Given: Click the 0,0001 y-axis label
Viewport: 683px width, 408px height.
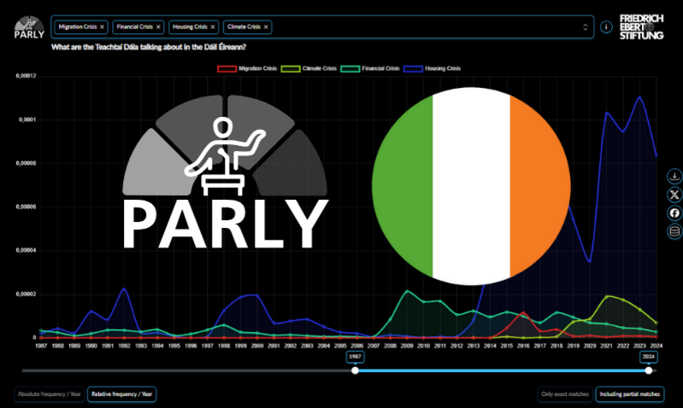Looking at the screenshot, I should pyautogui.click(x=27, y=119).
